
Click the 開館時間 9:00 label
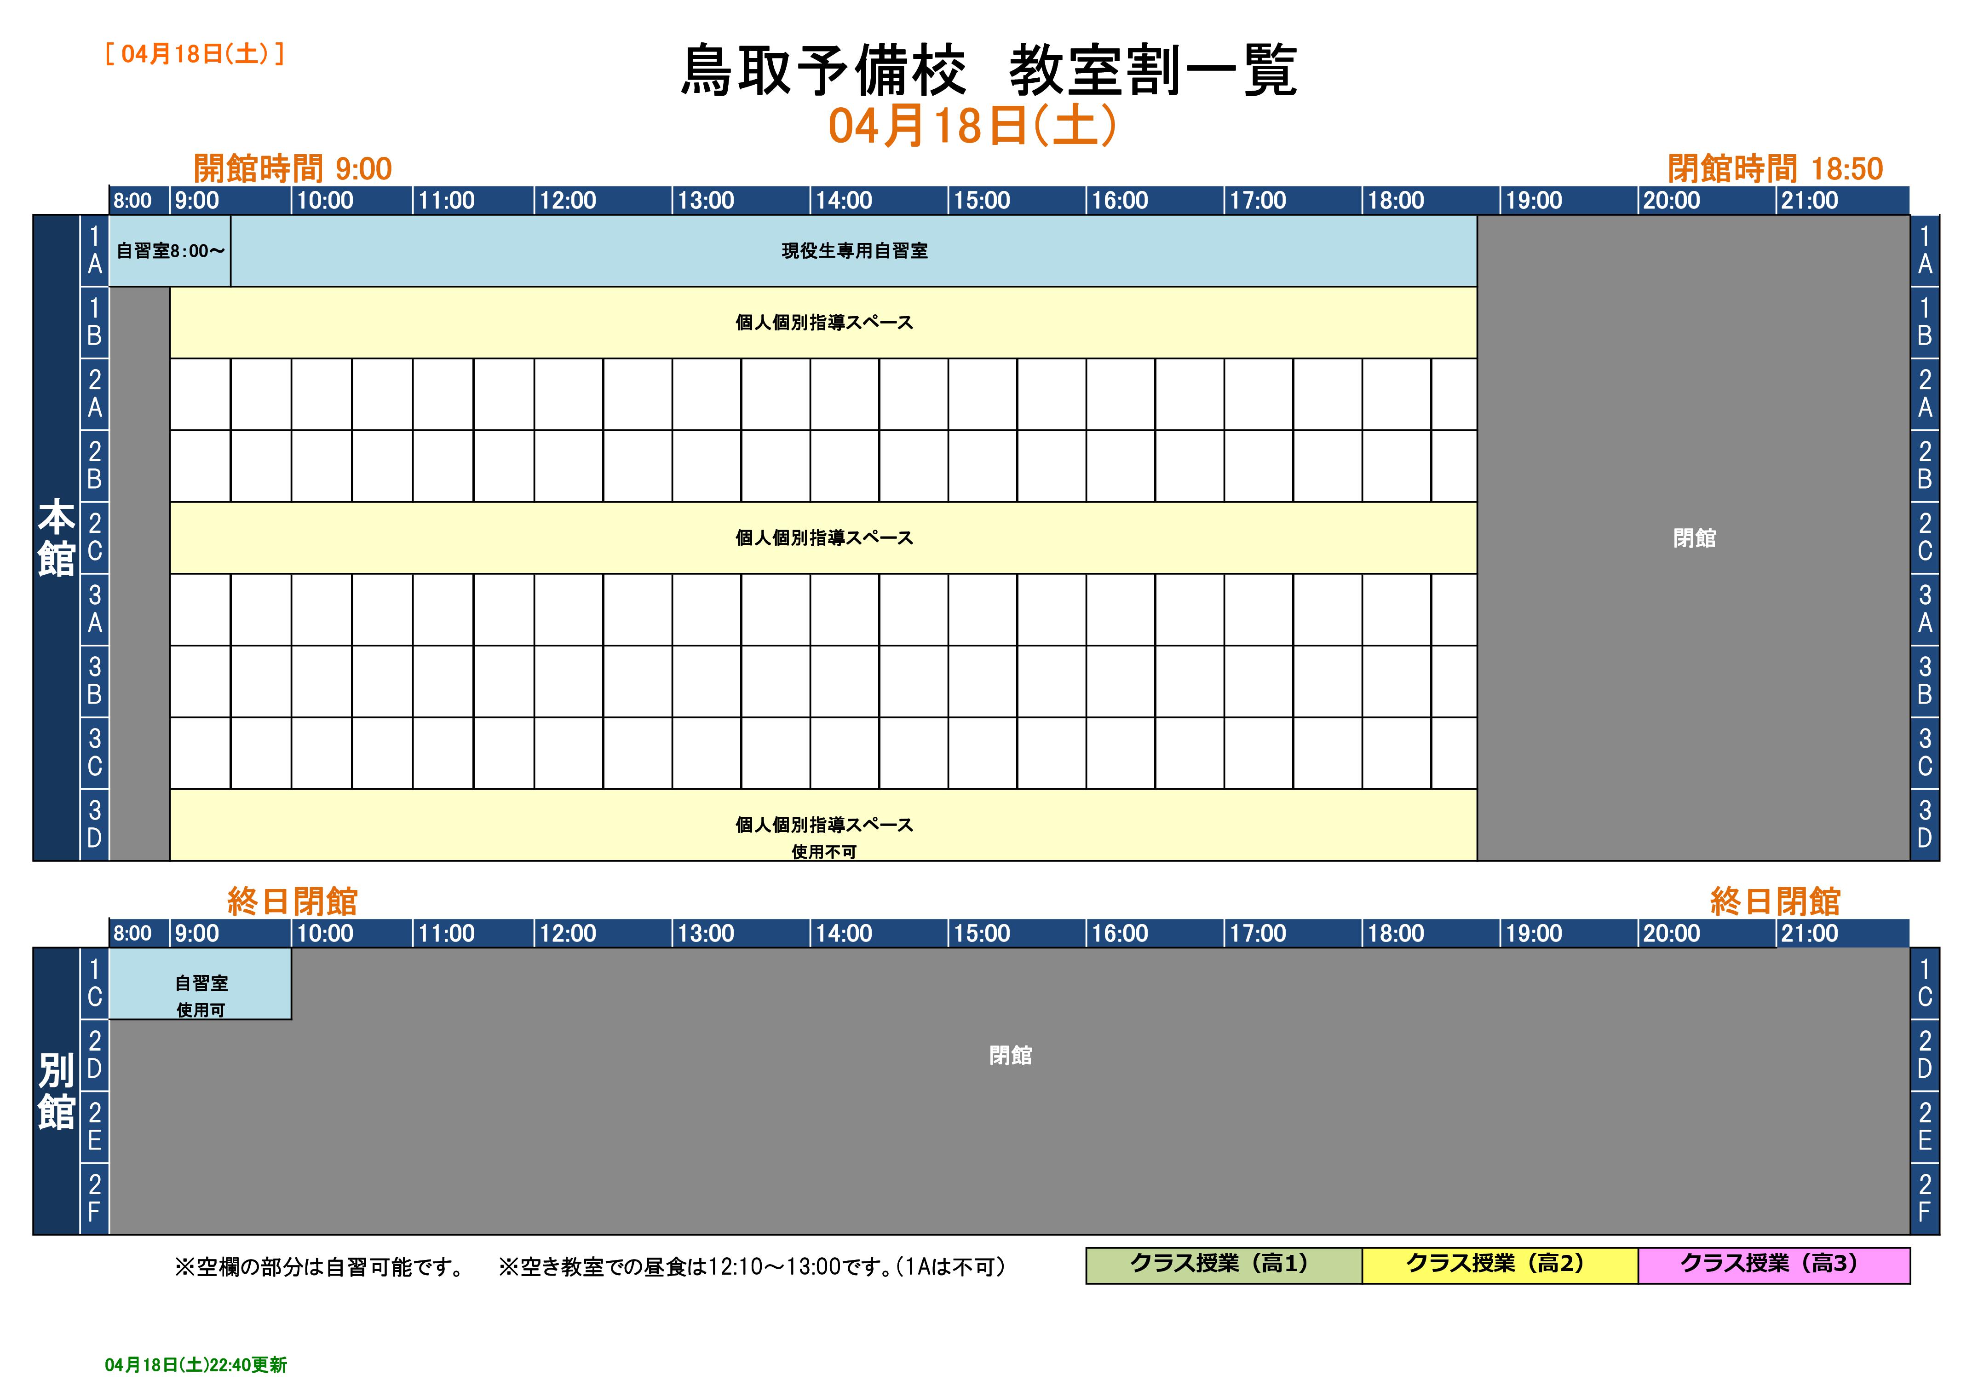(292, 168)
